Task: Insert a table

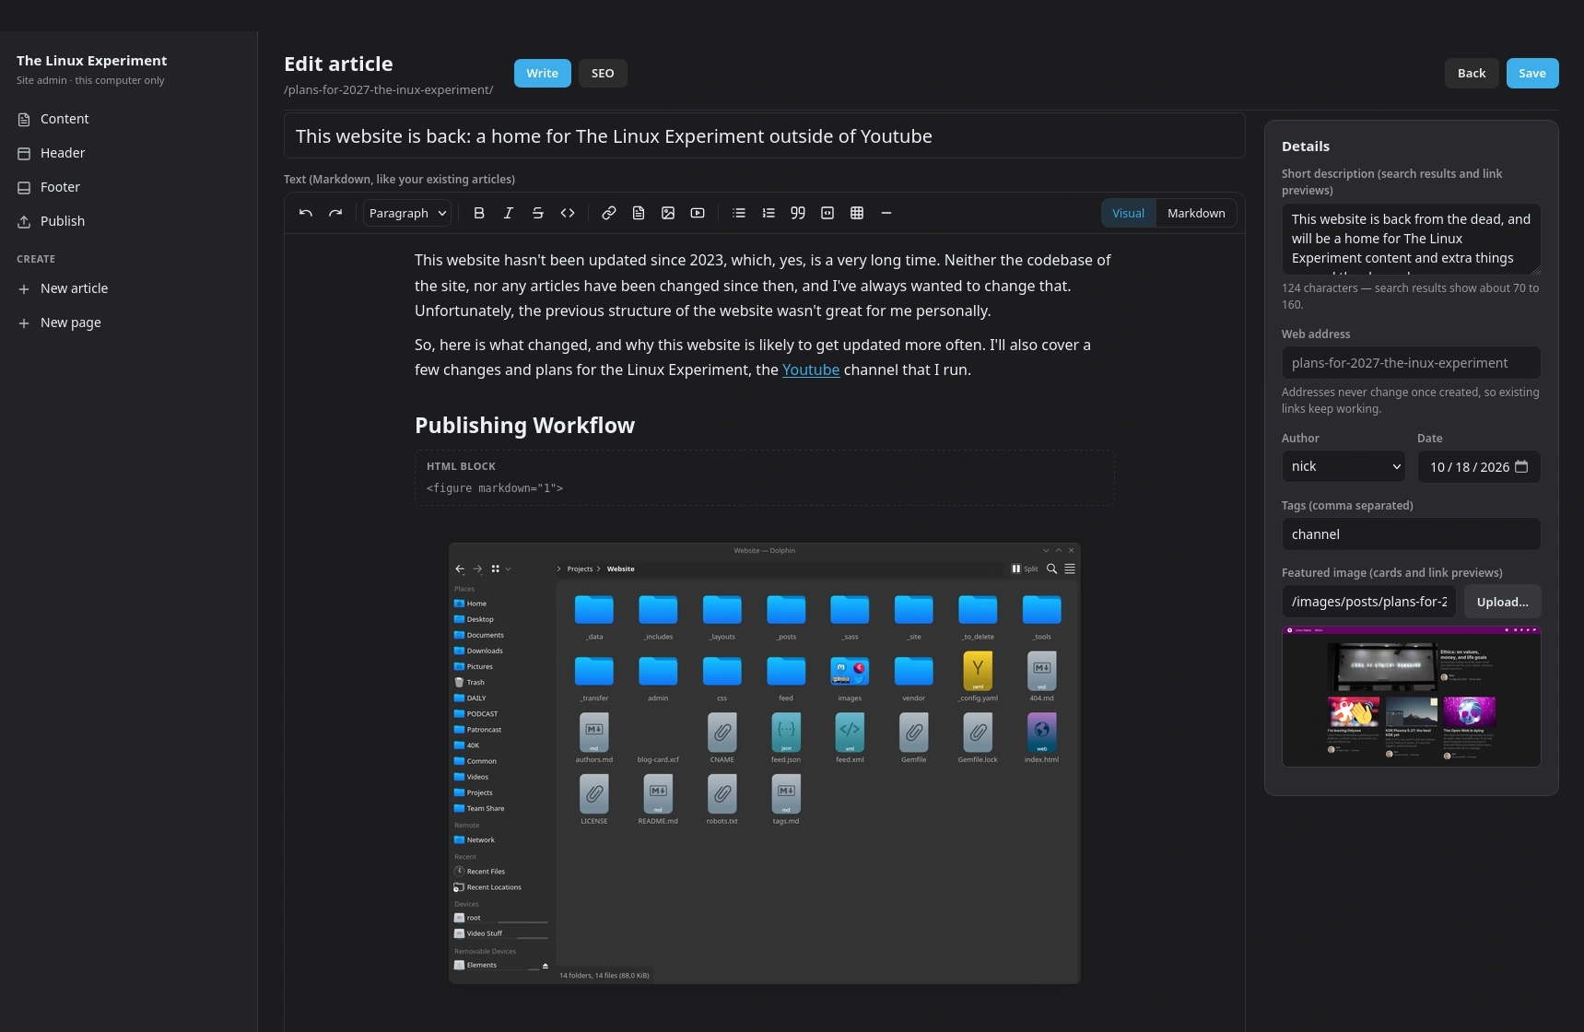Action: 857,213
